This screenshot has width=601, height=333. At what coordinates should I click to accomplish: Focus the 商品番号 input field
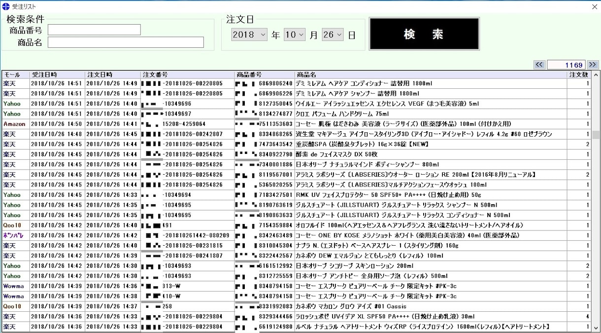tap(94, 30)
